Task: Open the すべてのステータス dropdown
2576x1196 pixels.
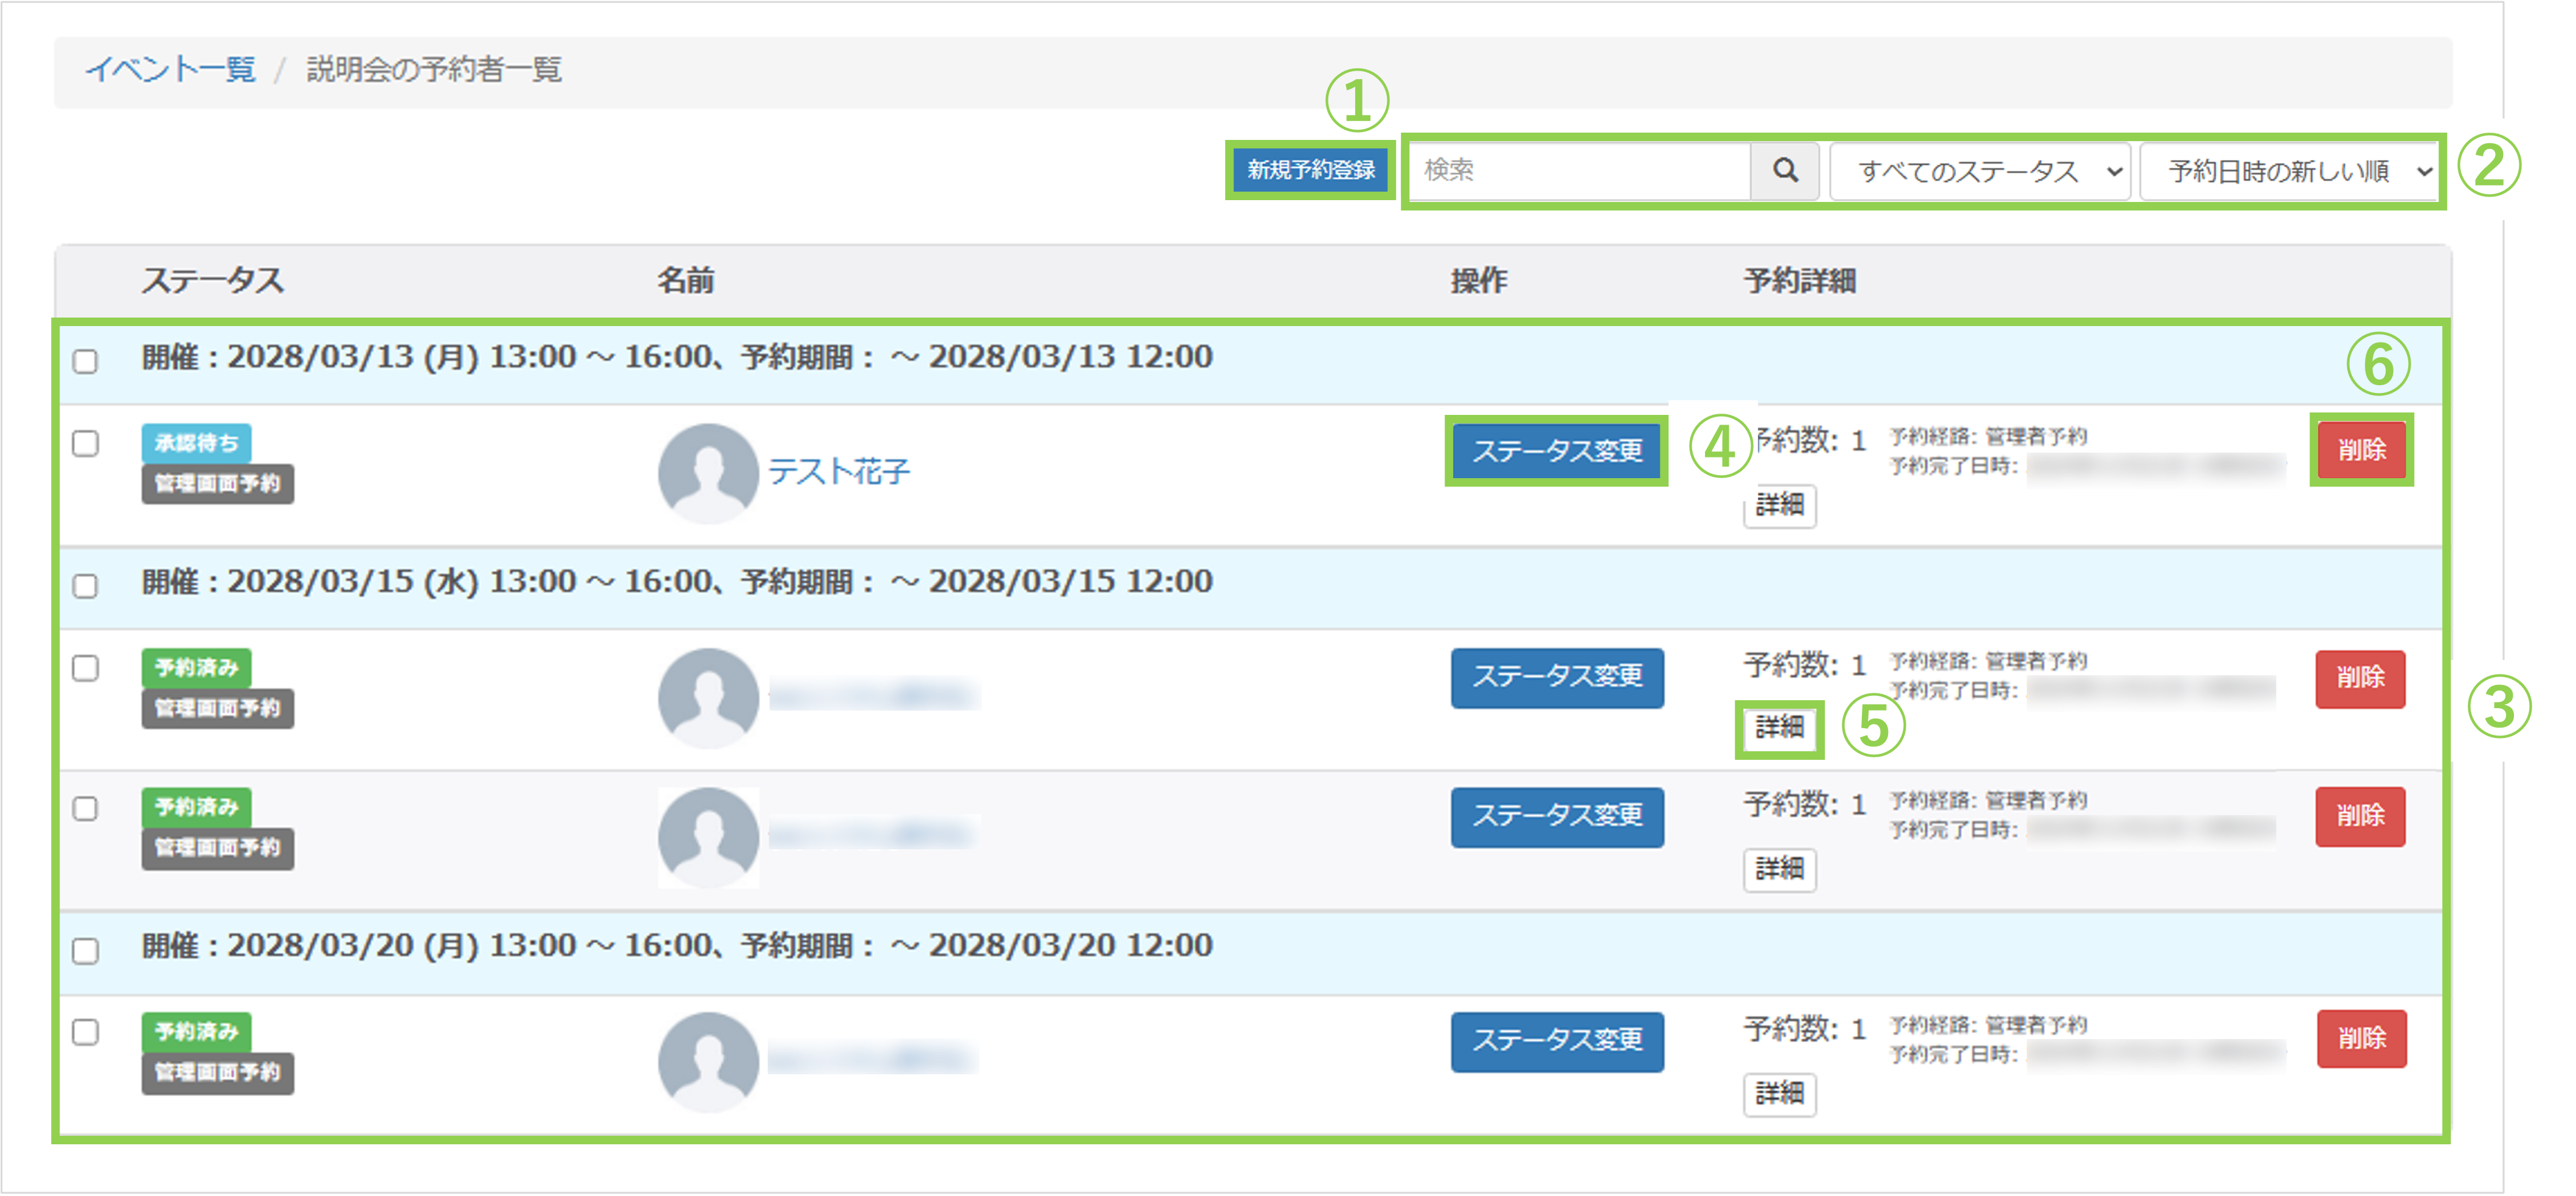Action: [1980, 172]
